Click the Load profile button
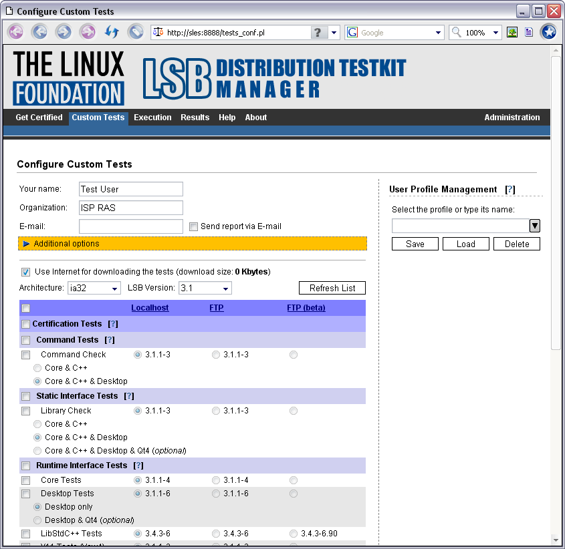 click(x=466, y=244)
